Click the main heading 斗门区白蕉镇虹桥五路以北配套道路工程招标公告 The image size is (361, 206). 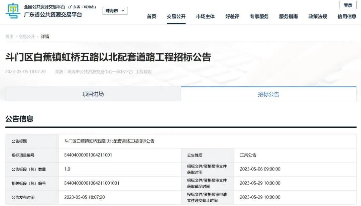(x=108, y=57)
